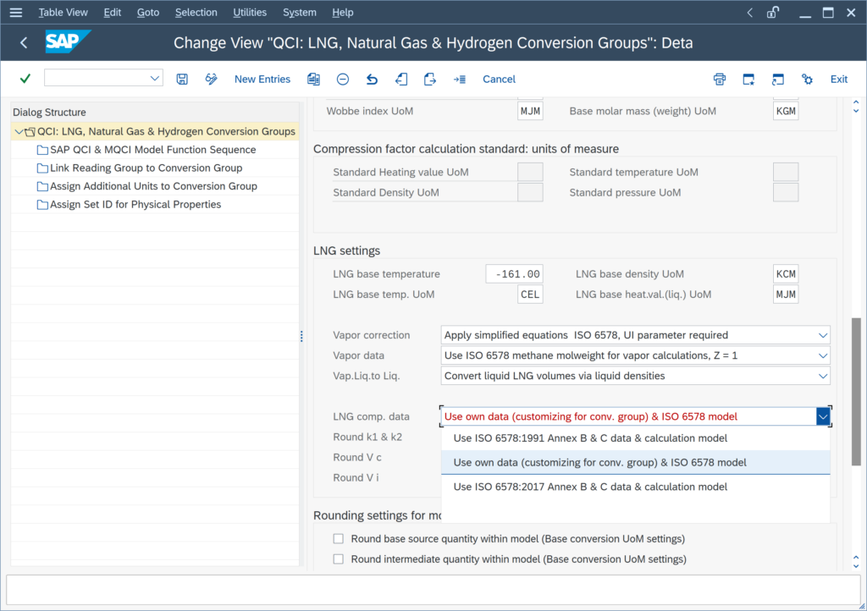The height and width of the screenshot is (611, 867).
Task: Open the Vap.Liq.to Liq. dropdown
Action: (823, 377)
